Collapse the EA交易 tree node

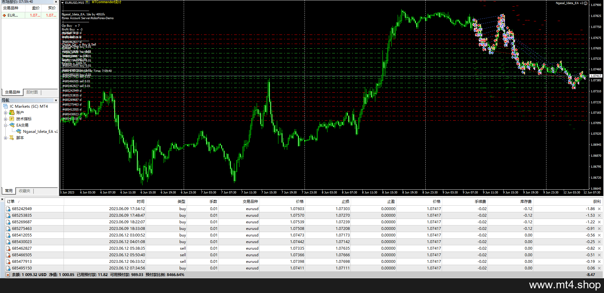[5, 125]
